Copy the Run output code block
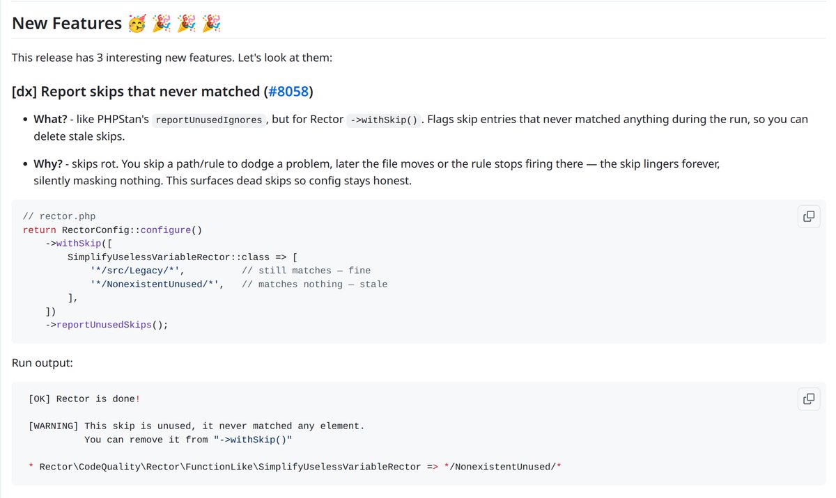The height and width of the screenshot is (498, 836). click(x=809, y=399)
